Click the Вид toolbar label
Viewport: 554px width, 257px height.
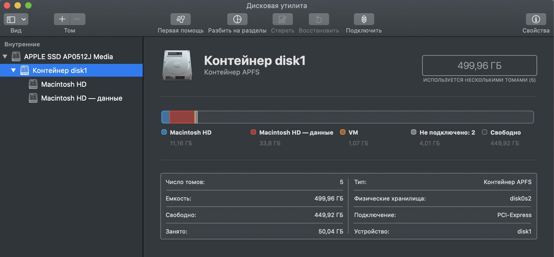tap(16, 31)
